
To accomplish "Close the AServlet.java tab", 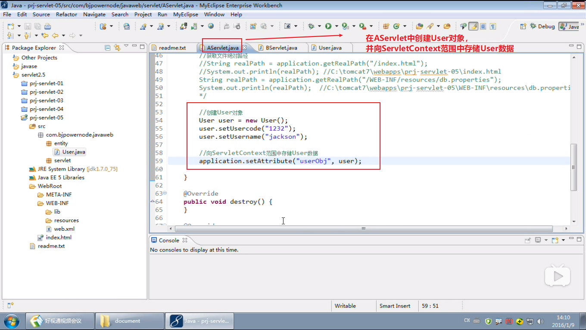I will tap(244, 48).
